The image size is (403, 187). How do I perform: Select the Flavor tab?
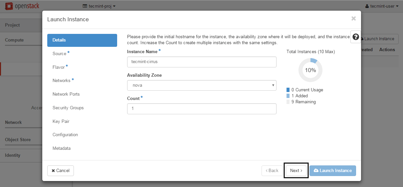[59, 67]
